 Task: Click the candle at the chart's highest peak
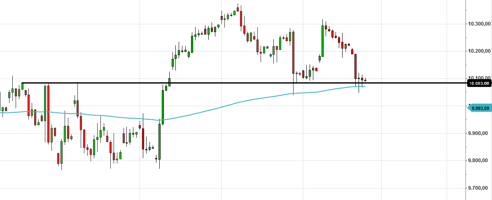click(238, 9)
